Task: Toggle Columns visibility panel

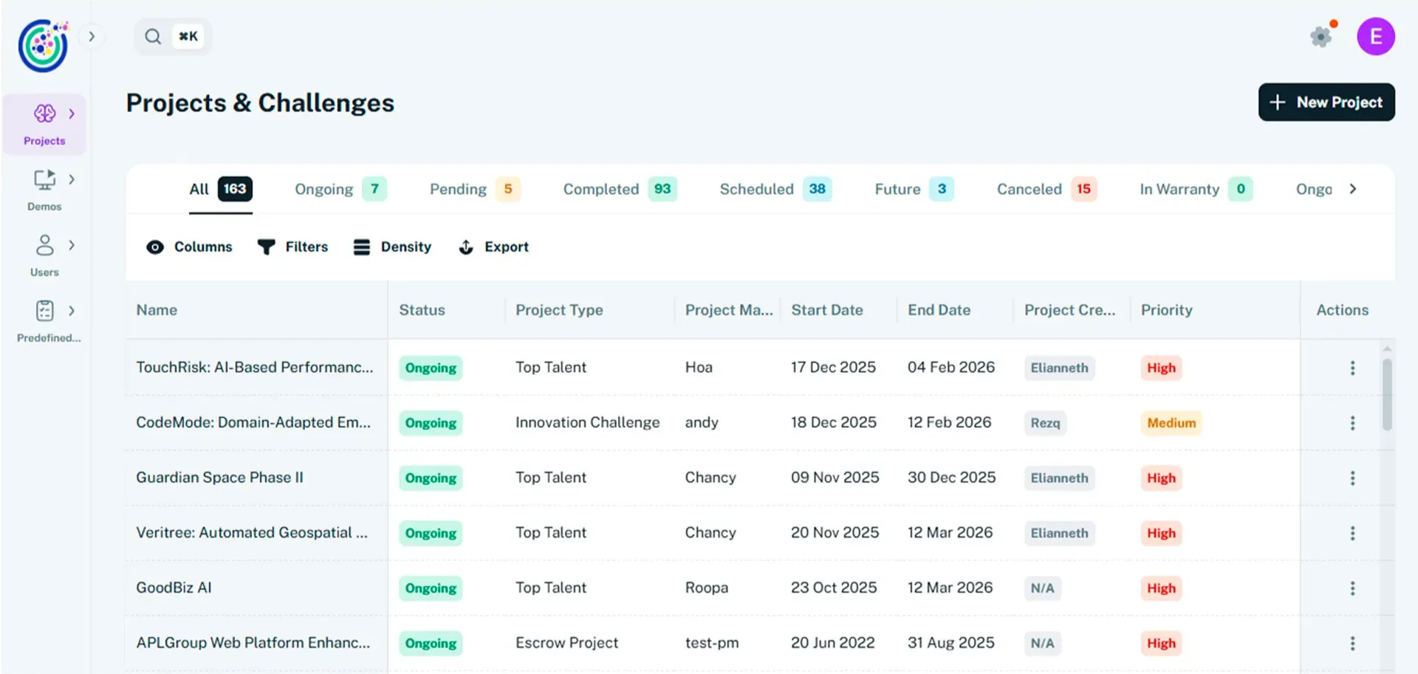Action: click(189, 247)
